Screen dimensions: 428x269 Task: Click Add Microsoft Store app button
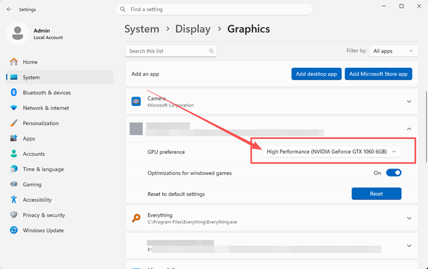378,74
